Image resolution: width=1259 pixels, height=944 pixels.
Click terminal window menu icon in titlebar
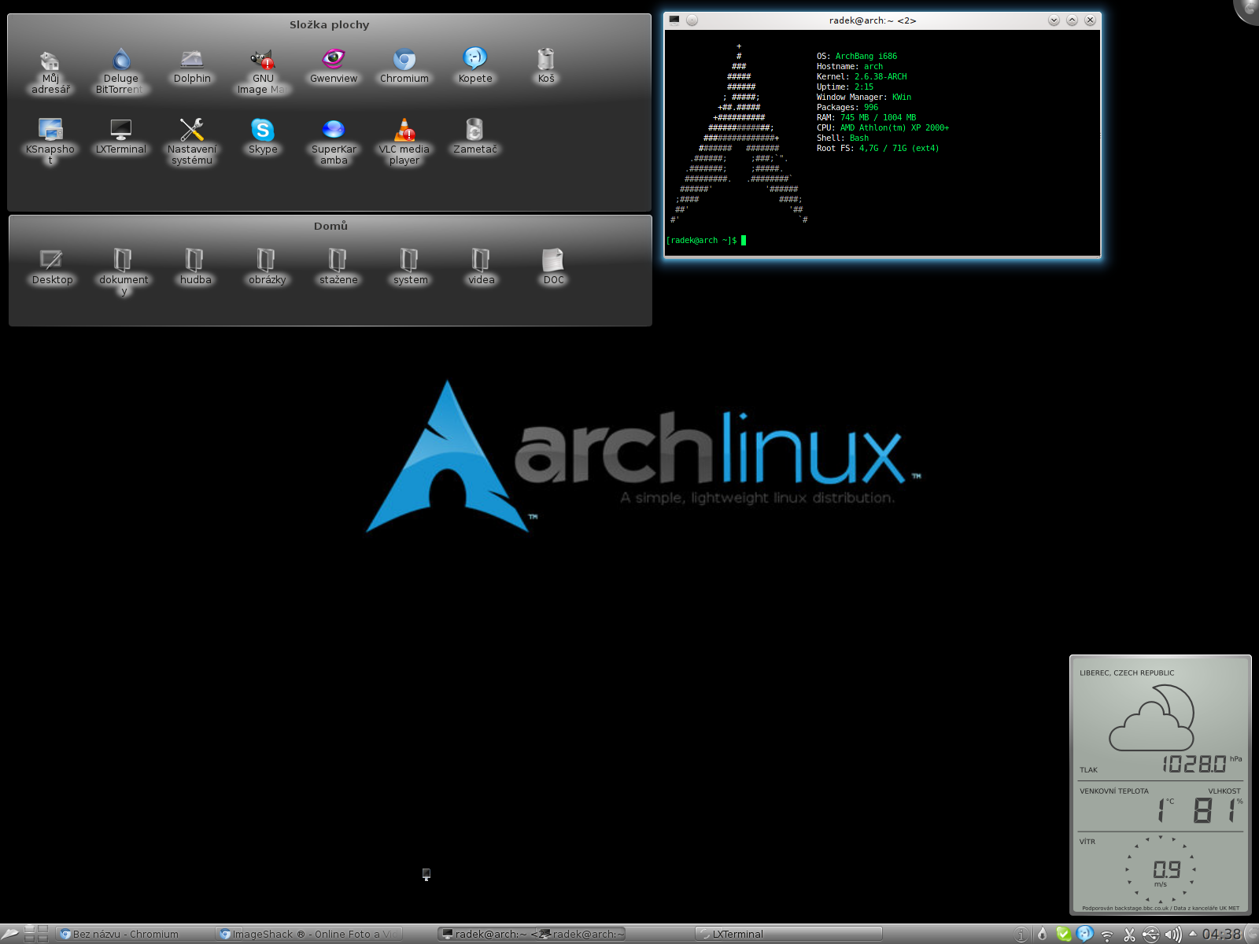coord(674,20)
